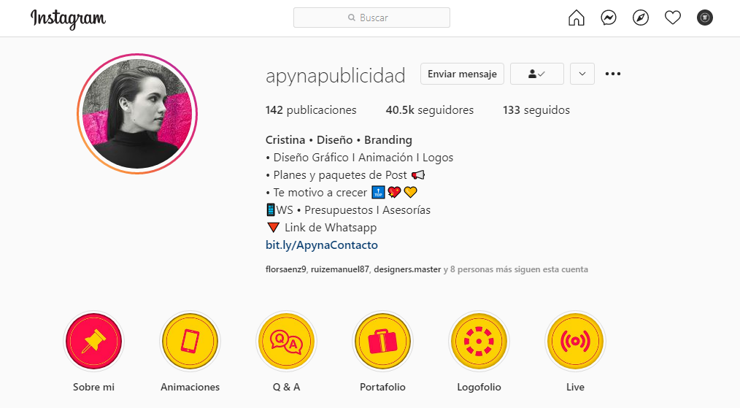Go to Instagram home feed icon

(x=577, y=18)
